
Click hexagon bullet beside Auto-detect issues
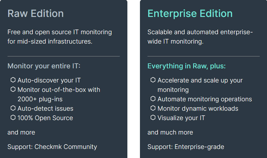13,108
